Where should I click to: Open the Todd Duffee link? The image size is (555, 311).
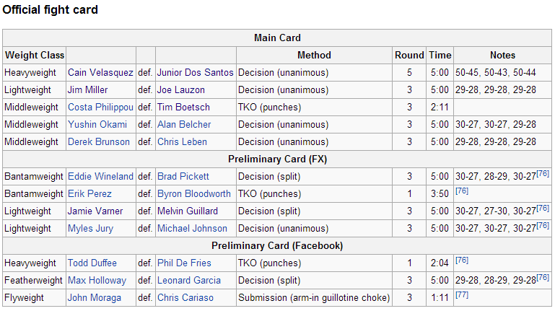point(92,263)
